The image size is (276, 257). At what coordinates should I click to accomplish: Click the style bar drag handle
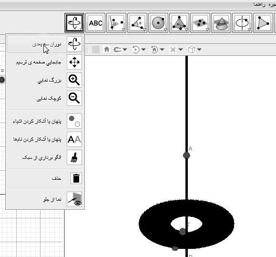[x=87, y=50]
